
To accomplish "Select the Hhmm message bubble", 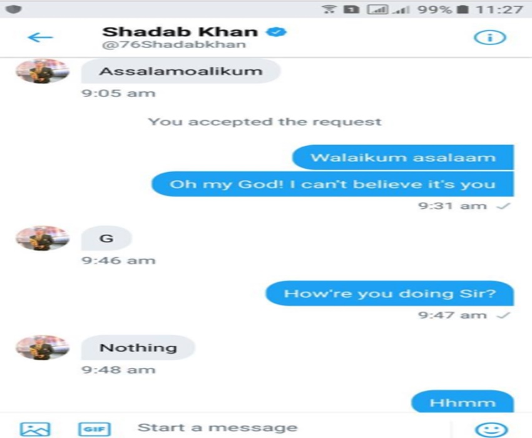I will point(463,402).
